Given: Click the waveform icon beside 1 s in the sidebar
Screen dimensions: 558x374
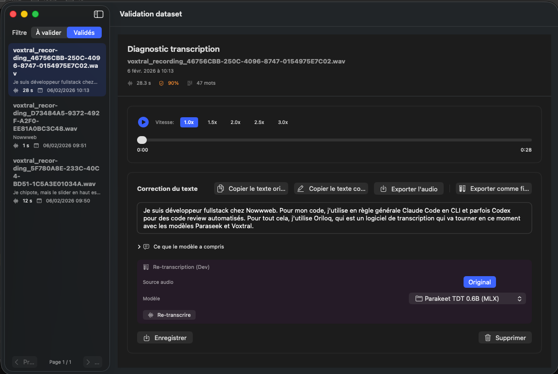Looking at the screenshot, I should tap(15, 145).
